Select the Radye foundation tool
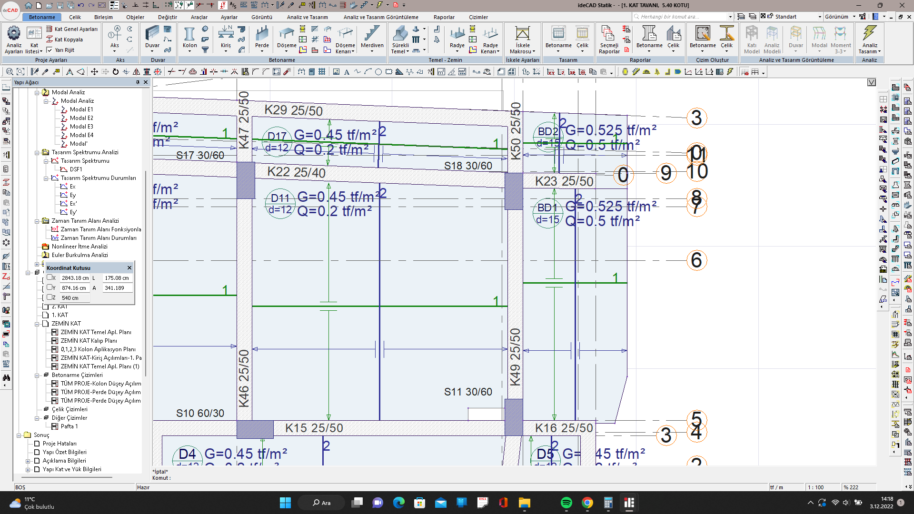 [x=457, y=38]
